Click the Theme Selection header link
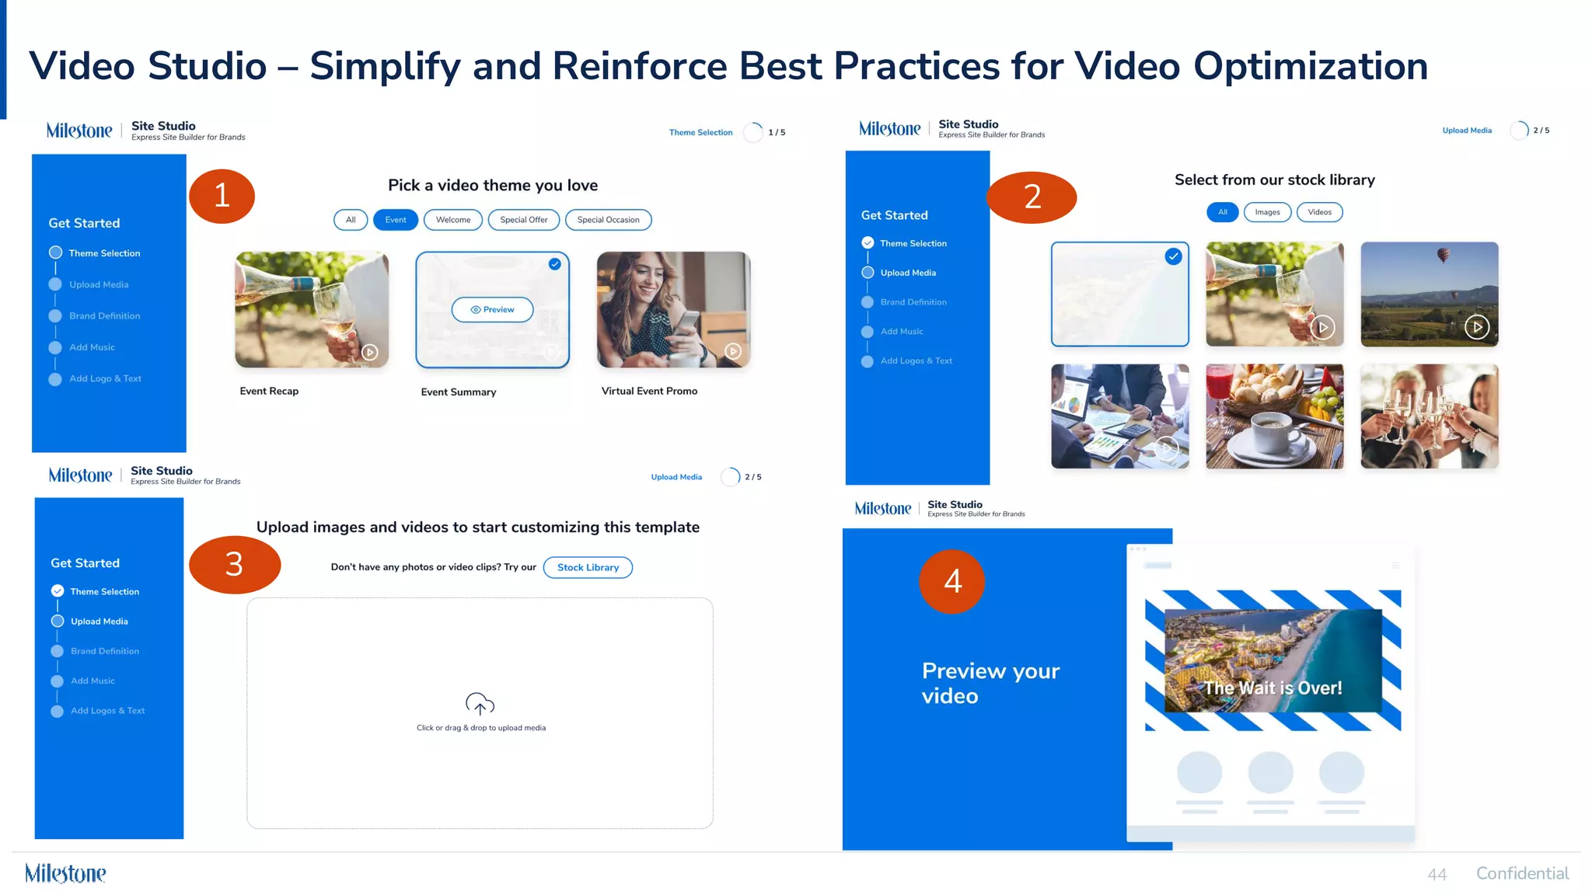The height and width of the screenshot is (895, 1592). (x=701, y=132)
